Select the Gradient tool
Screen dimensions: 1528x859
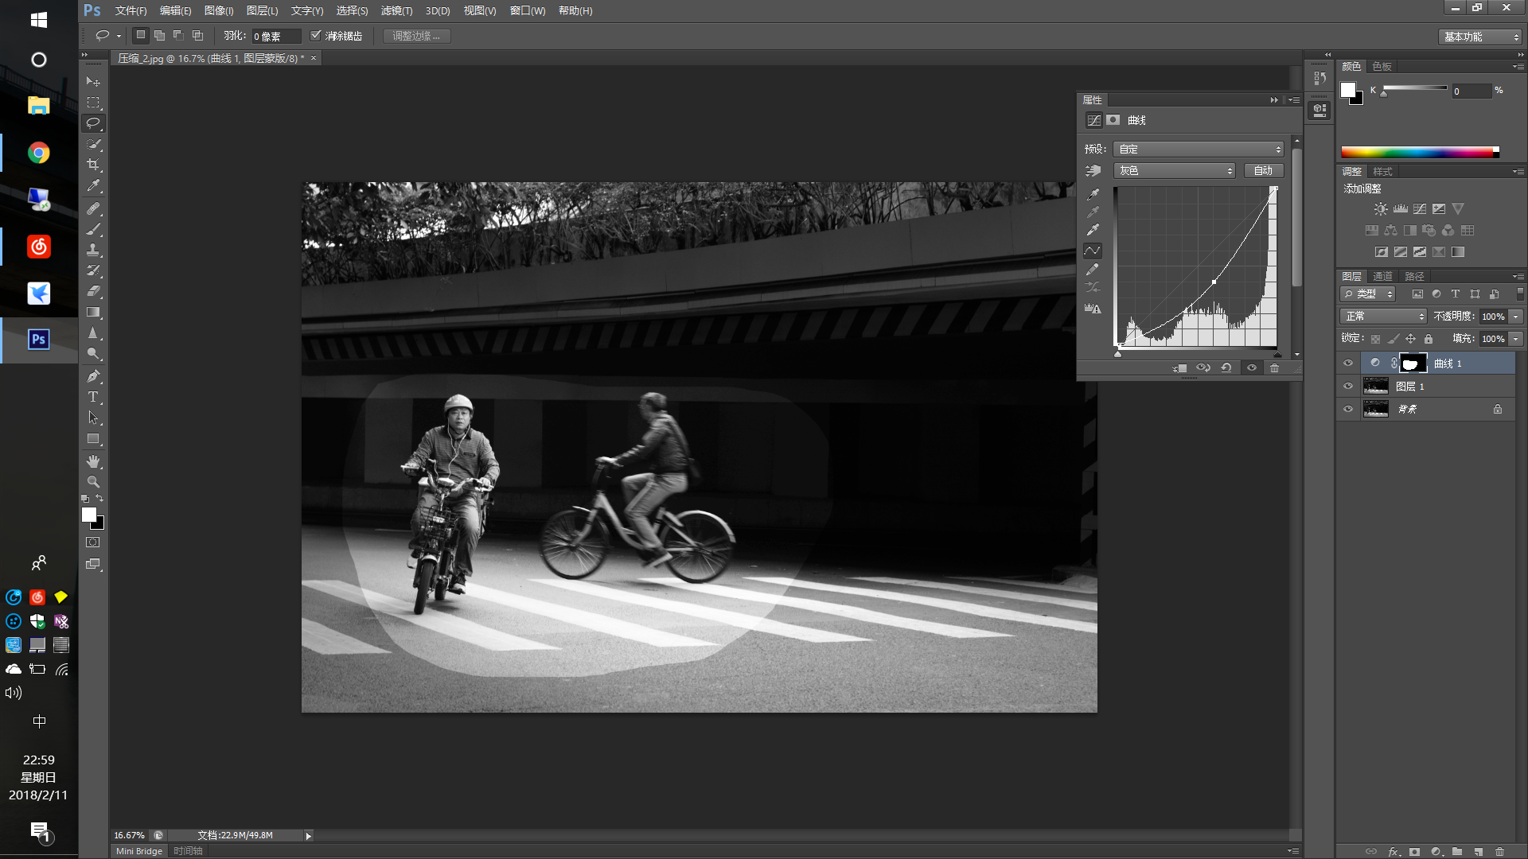tap(93, 312)
